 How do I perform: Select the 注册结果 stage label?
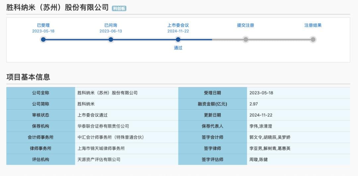pyautogui.click(x=313, y=25)
